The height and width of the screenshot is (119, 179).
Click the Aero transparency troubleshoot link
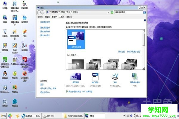80,91
